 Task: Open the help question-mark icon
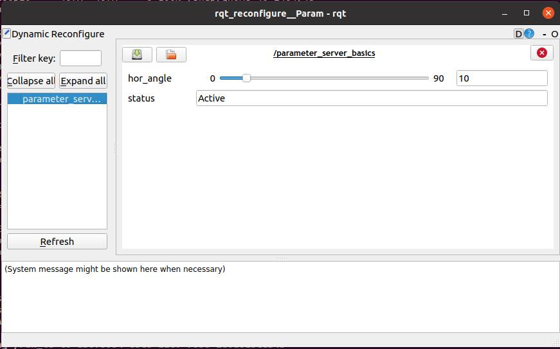[529, 33]
